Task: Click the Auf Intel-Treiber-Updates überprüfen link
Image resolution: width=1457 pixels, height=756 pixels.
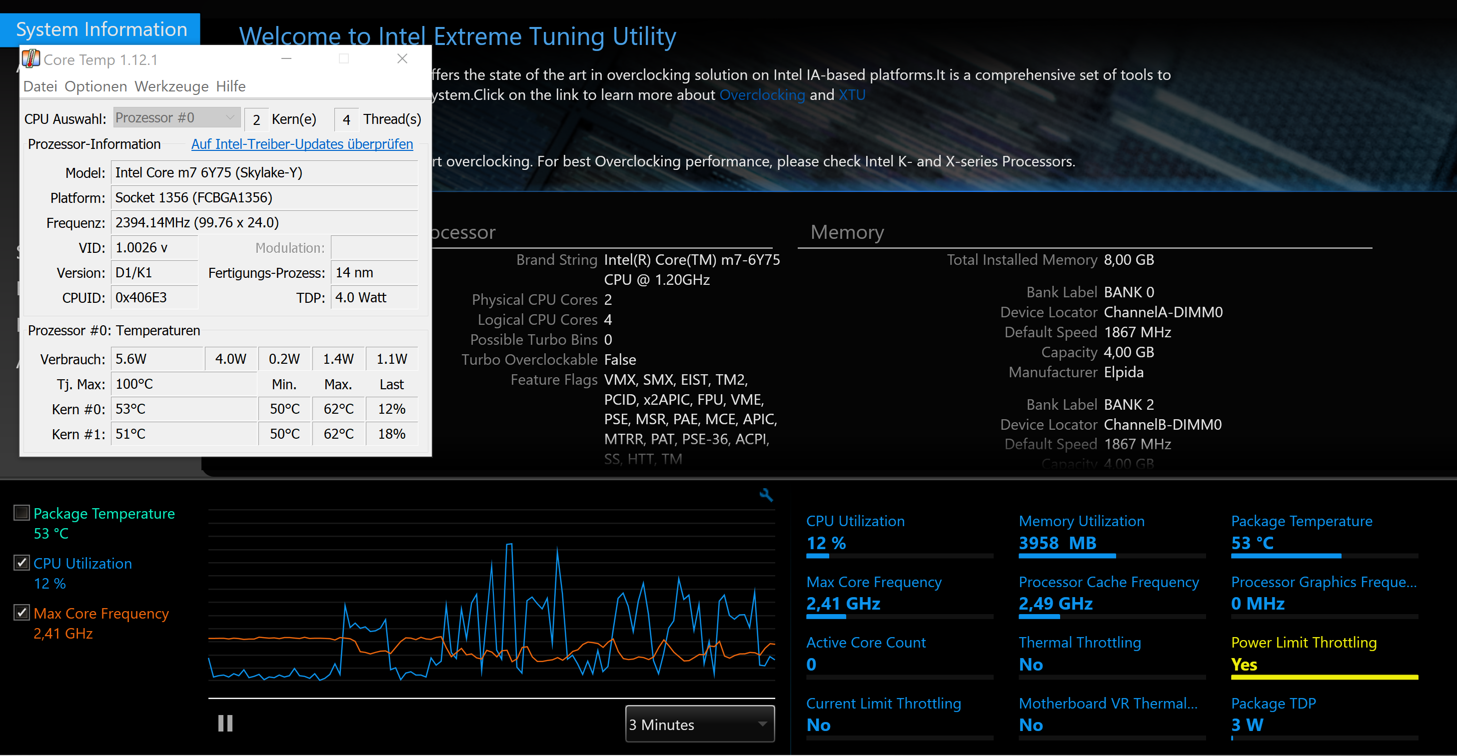Action: tap(302, 144)
